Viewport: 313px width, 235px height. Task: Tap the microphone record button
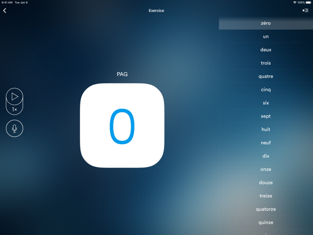point(15,128)
